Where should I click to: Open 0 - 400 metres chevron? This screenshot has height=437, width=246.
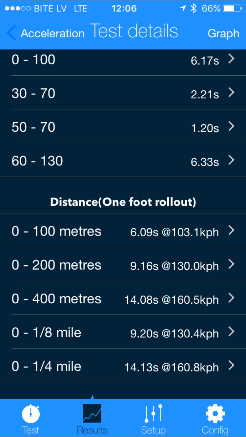coord(232,298)
